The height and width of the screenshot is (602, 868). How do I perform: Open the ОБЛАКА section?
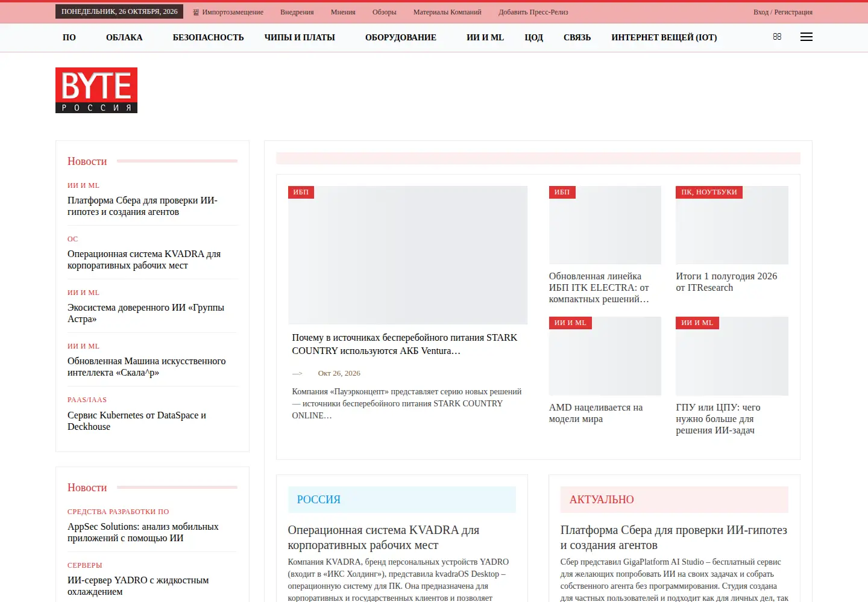pos(124,37)
